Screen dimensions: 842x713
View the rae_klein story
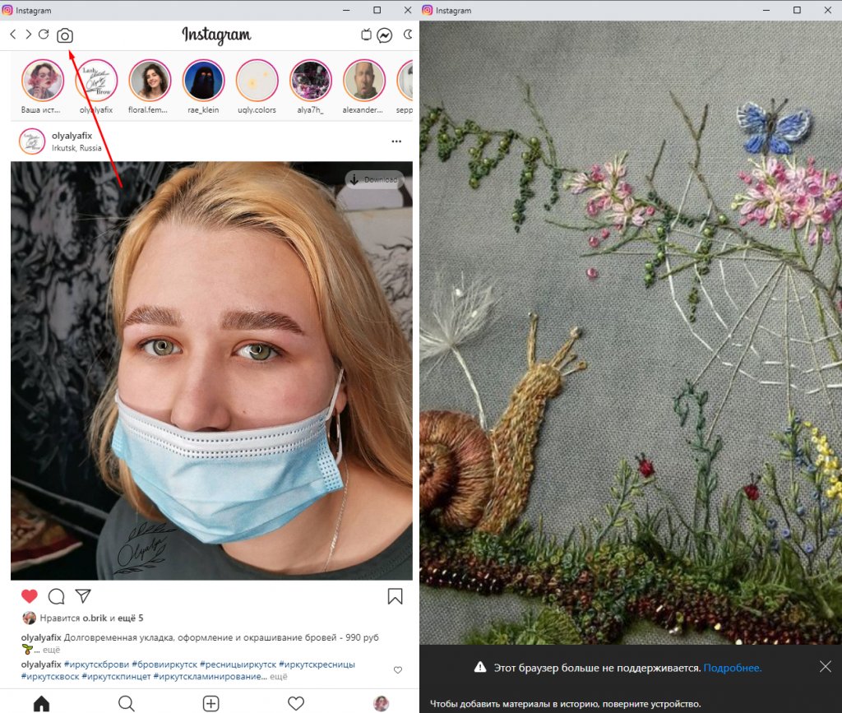pos(203,81)
